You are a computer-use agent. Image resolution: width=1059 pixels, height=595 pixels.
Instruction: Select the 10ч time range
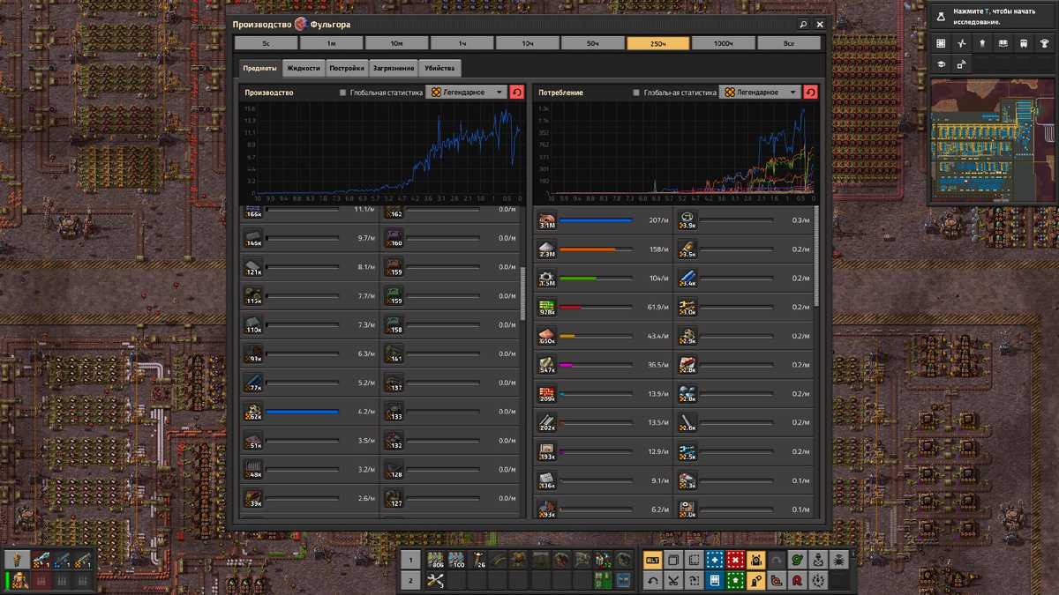(527, 43)
